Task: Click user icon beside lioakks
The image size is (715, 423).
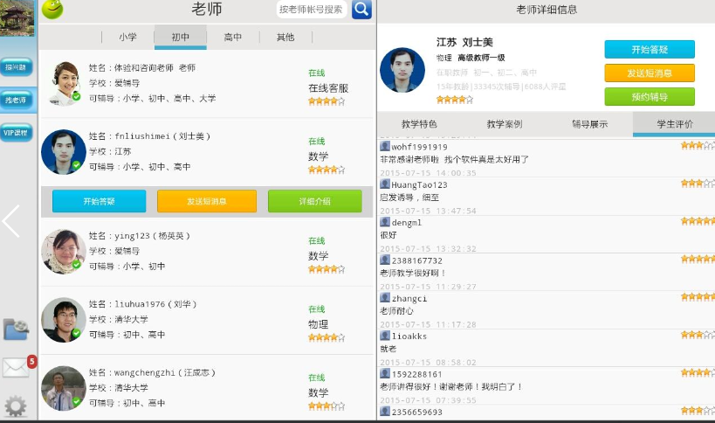Action: point(385,336)
